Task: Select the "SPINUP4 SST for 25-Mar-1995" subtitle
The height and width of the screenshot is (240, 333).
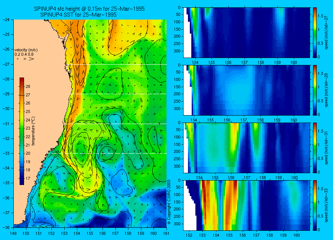Action: 78,15
